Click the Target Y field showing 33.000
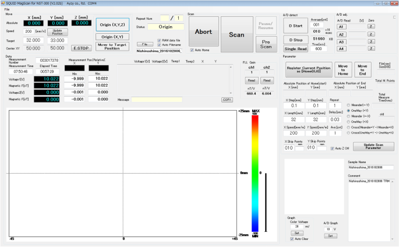This screenshot has height=247, width=399. [x=57, y=40]
